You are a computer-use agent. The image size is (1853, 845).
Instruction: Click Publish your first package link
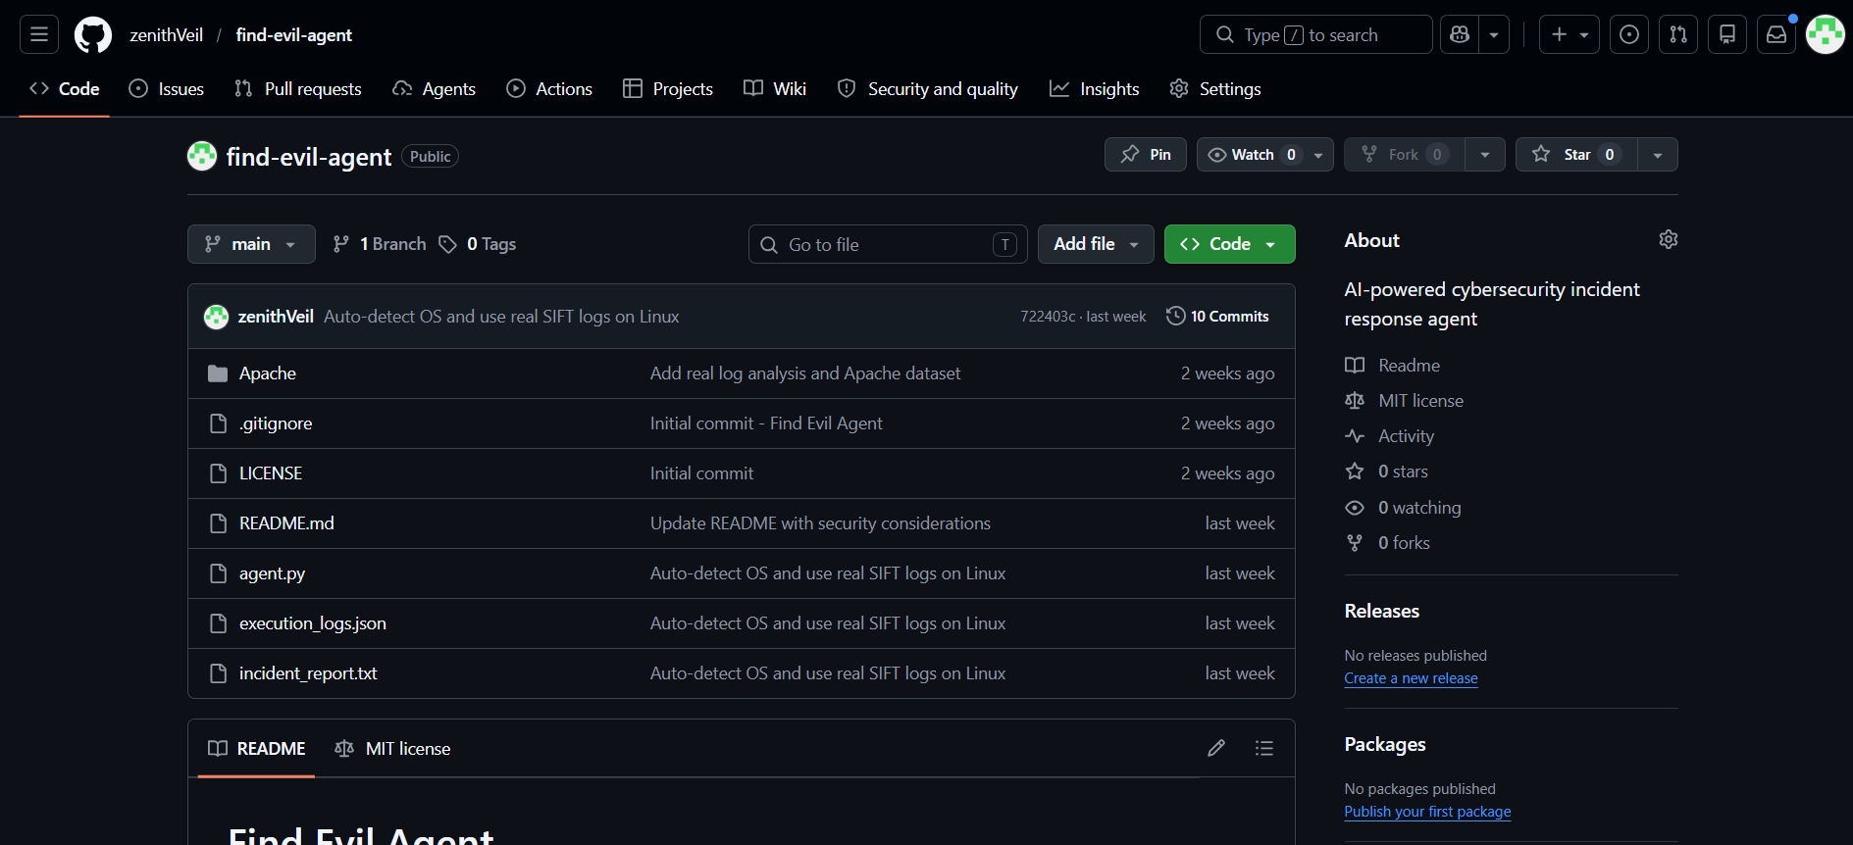point(1427,812)
